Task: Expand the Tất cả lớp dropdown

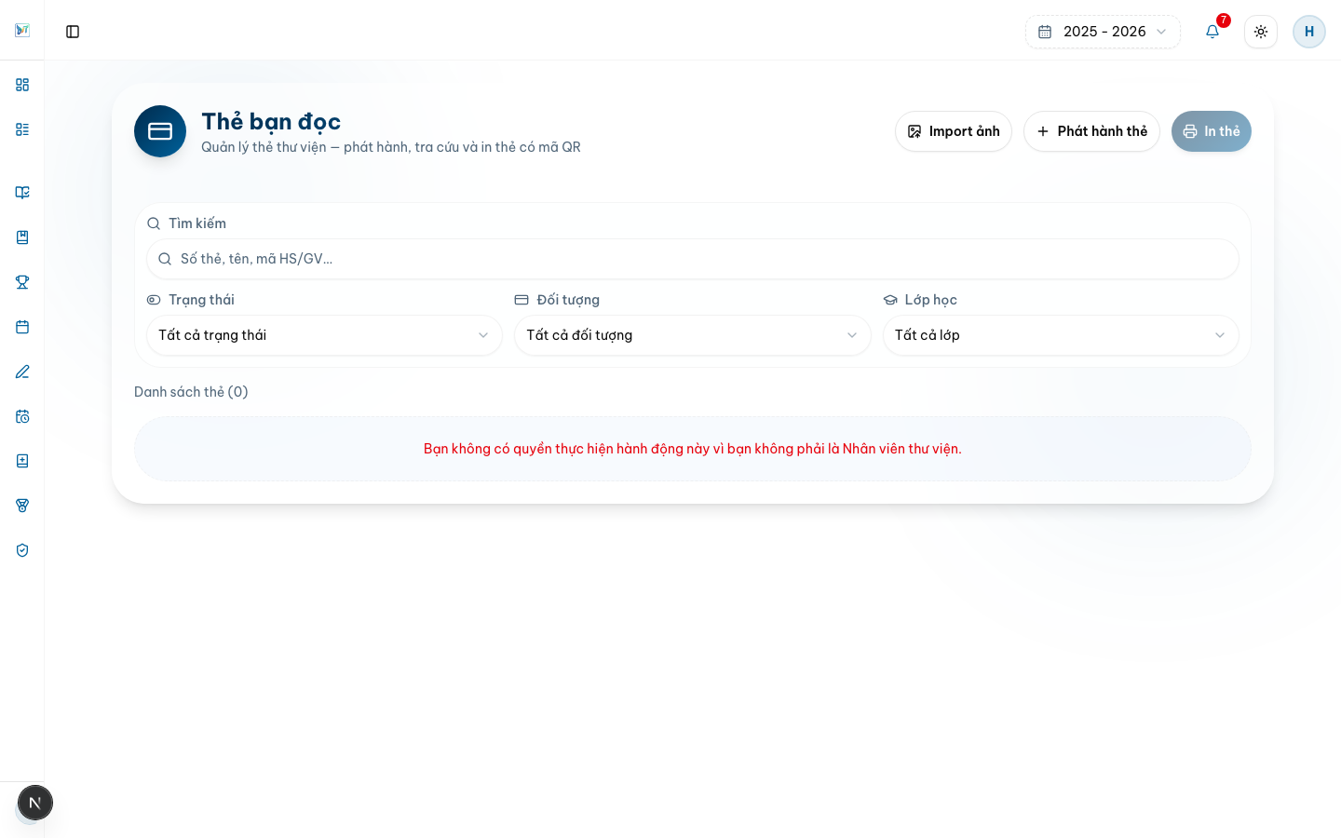Action: tap(1061, 335)
